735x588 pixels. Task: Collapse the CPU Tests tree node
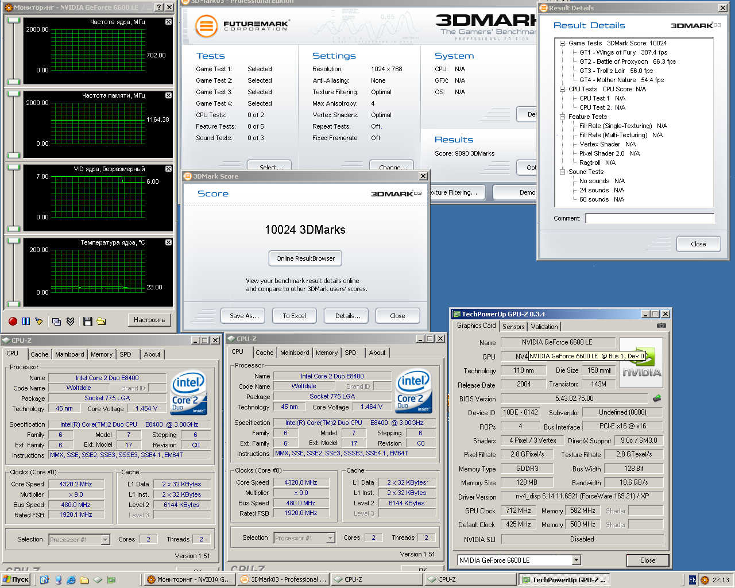(563, 89)
